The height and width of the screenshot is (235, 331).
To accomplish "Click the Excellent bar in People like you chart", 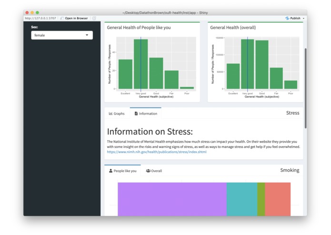I will pos(125,74).
